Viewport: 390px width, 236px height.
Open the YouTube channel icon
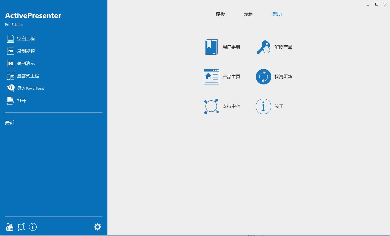(10, 227)
